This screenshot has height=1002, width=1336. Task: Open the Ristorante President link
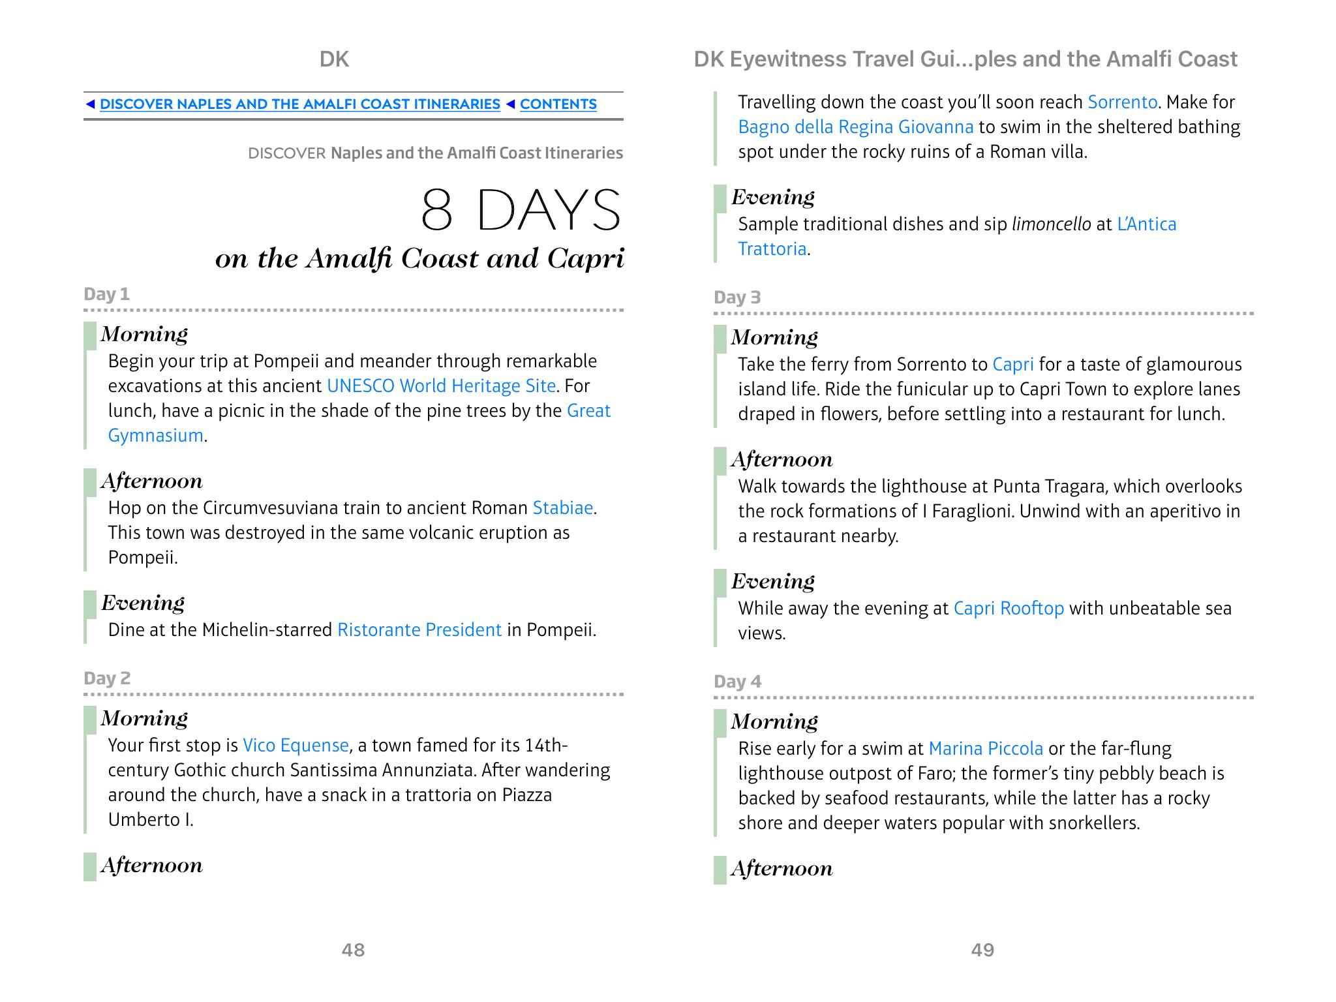point(419,630)
